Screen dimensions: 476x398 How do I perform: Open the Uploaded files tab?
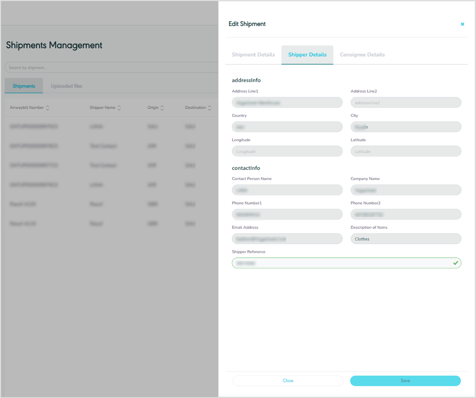point(67,86)
